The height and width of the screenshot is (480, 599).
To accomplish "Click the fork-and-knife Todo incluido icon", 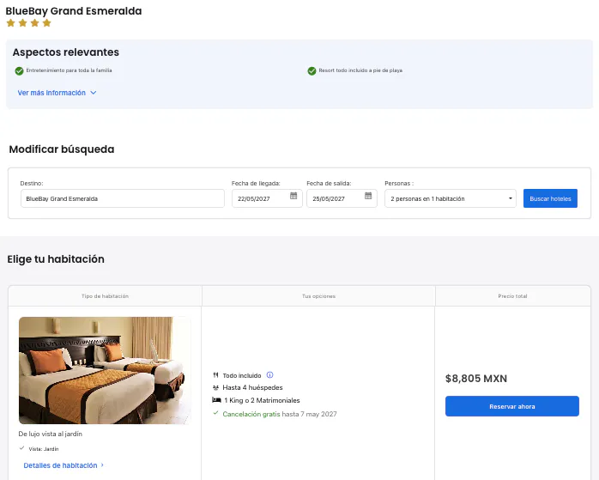I will click(x=215, y=375).
